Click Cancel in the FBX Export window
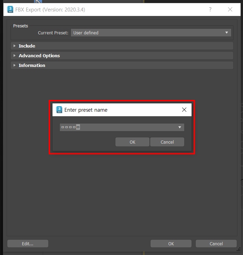 click(x=216, y=244)
